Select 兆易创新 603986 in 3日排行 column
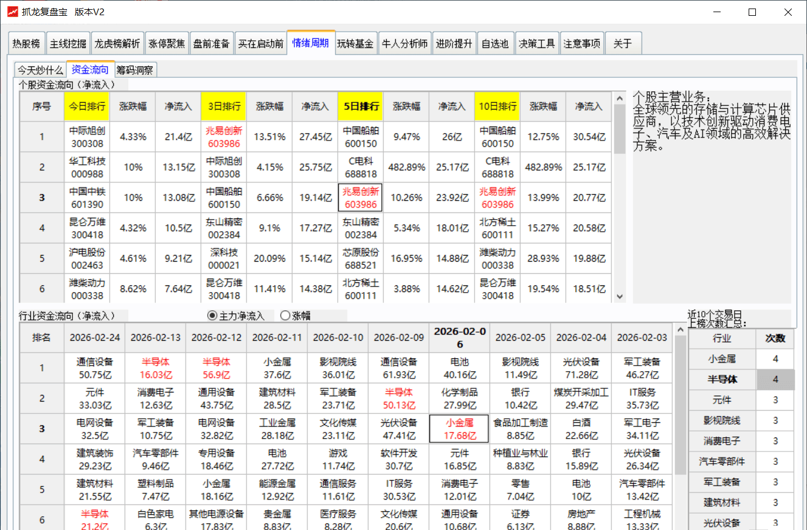 pos(224,137)
